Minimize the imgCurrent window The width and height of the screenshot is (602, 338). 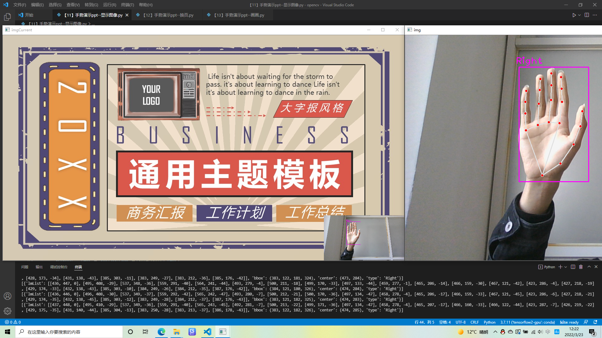point(369,30)
